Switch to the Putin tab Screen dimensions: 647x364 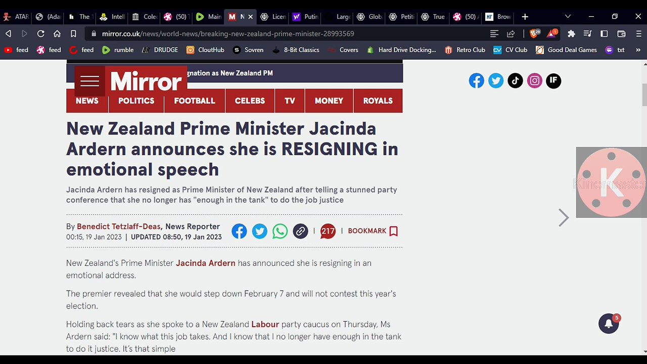305,17
